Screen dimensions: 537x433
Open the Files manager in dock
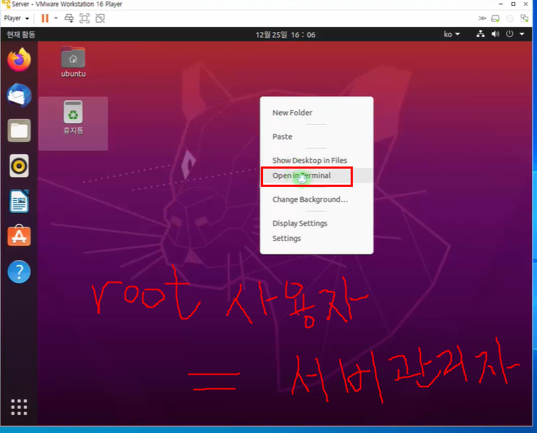[19, 131]
